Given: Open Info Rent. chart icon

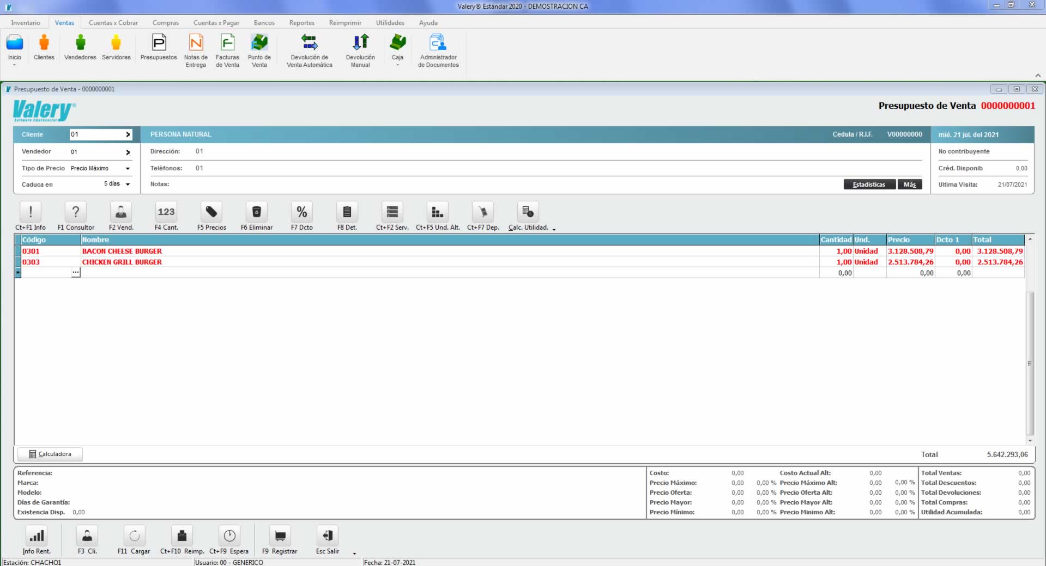Looking at the screenshot, I should (x=37, y=540).
